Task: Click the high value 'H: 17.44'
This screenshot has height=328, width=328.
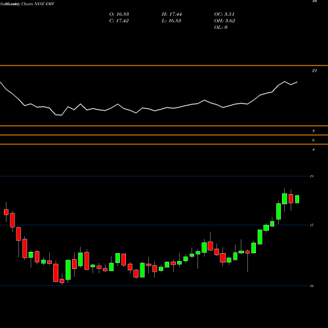Action: click(x=172, y=14)
